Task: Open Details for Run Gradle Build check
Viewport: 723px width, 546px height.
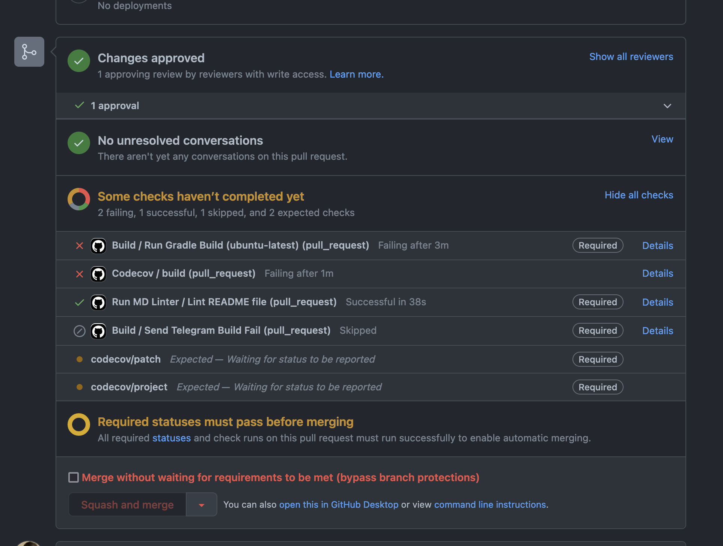Action: 658,246
